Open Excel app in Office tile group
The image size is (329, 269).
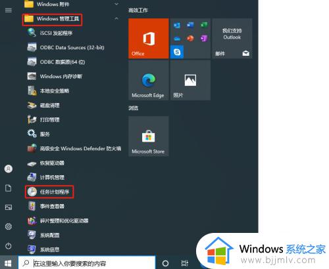point(204,25)
